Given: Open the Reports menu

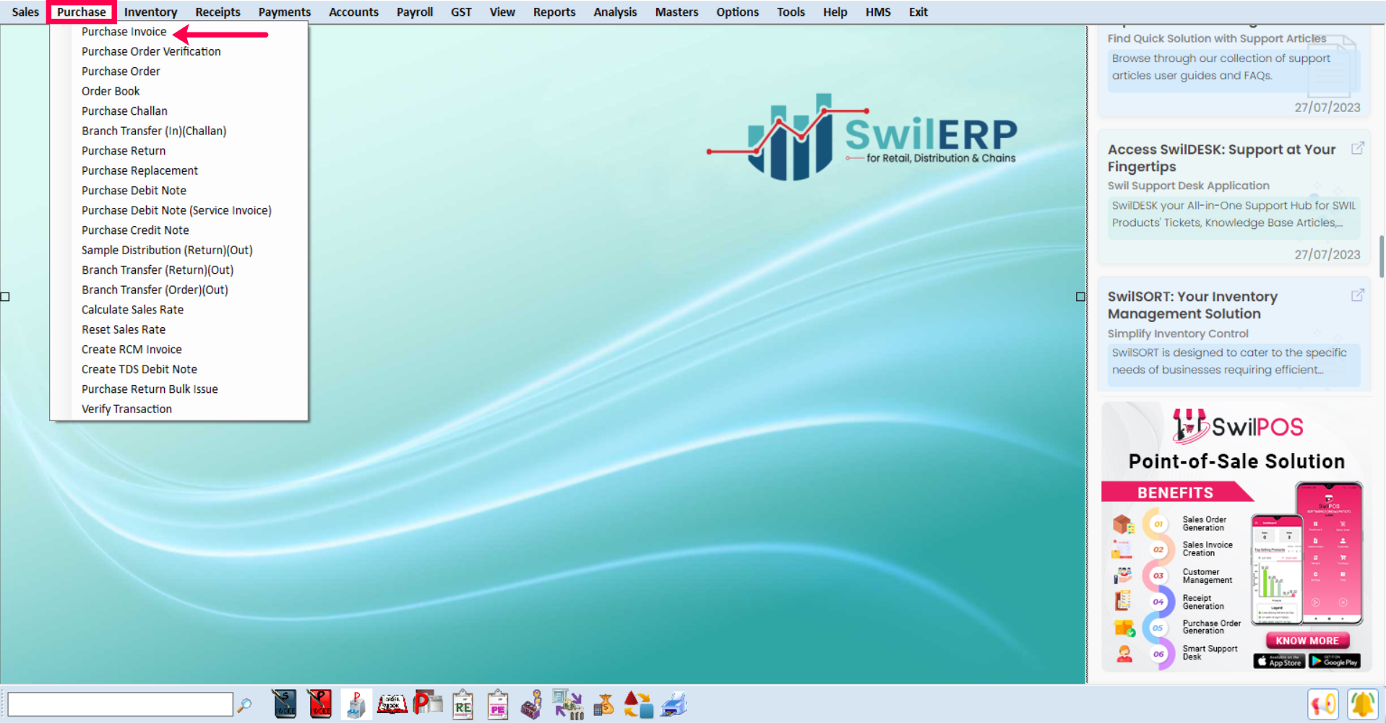Looking at the screenshot, I should (554, 12).
